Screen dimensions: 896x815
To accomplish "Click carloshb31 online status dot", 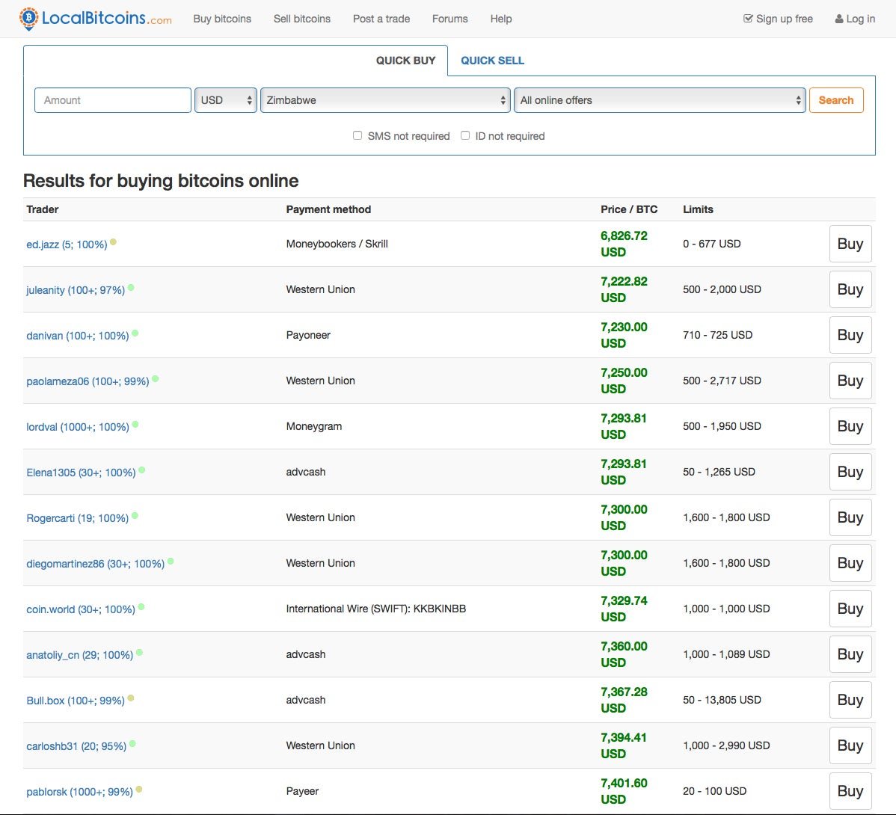I will (x=132, y=744).
